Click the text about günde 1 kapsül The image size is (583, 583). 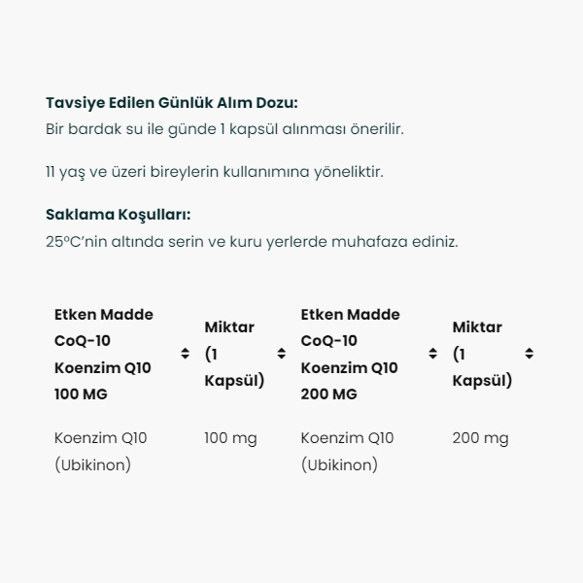224,129
